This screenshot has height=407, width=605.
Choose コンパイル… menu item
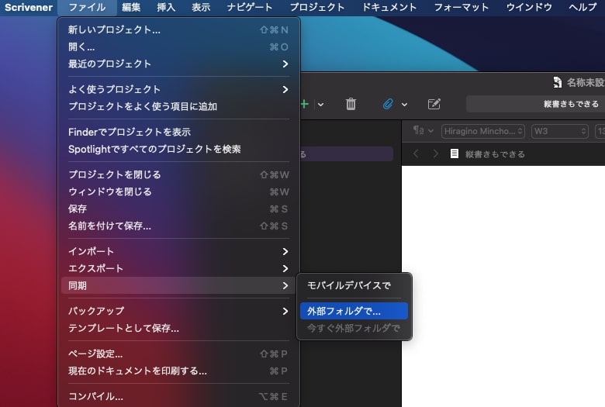(178, 396)
